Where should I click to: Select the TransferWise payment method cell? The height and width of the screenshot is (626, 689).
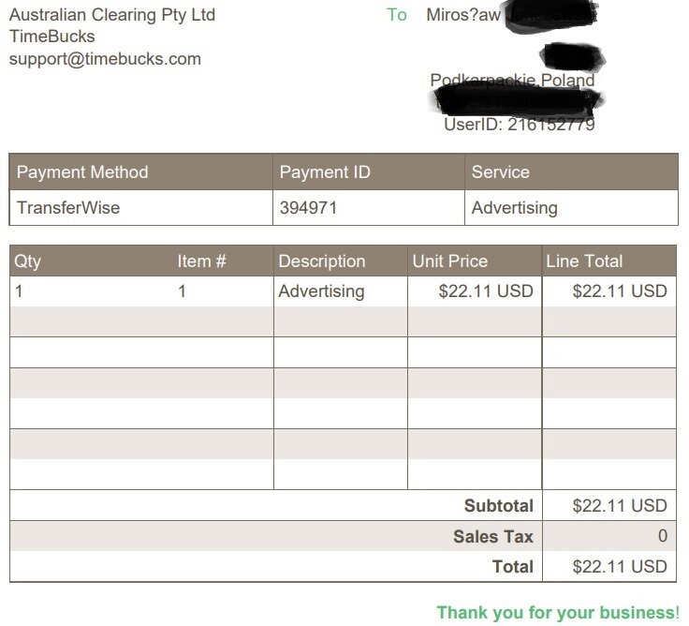pyautogui.click(x=68, y=208)
